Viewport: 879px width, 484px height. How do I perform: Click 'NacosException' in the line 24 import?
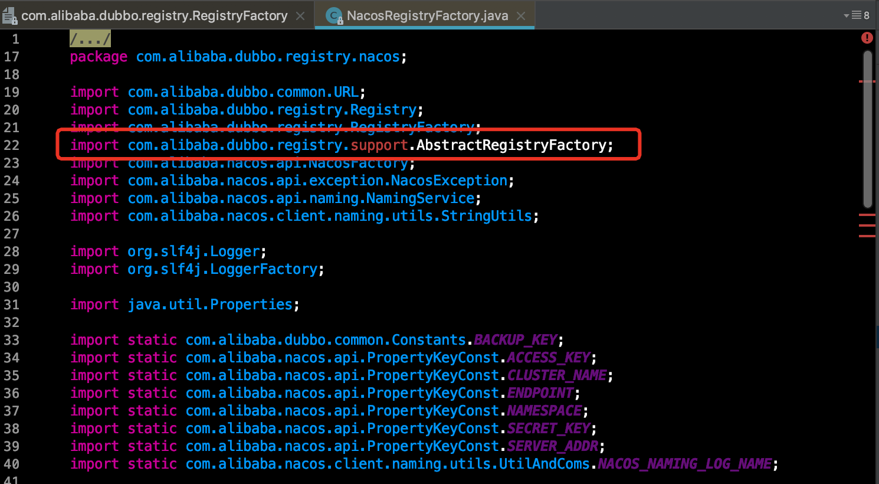pyautogui.click(x=449, y=181)
